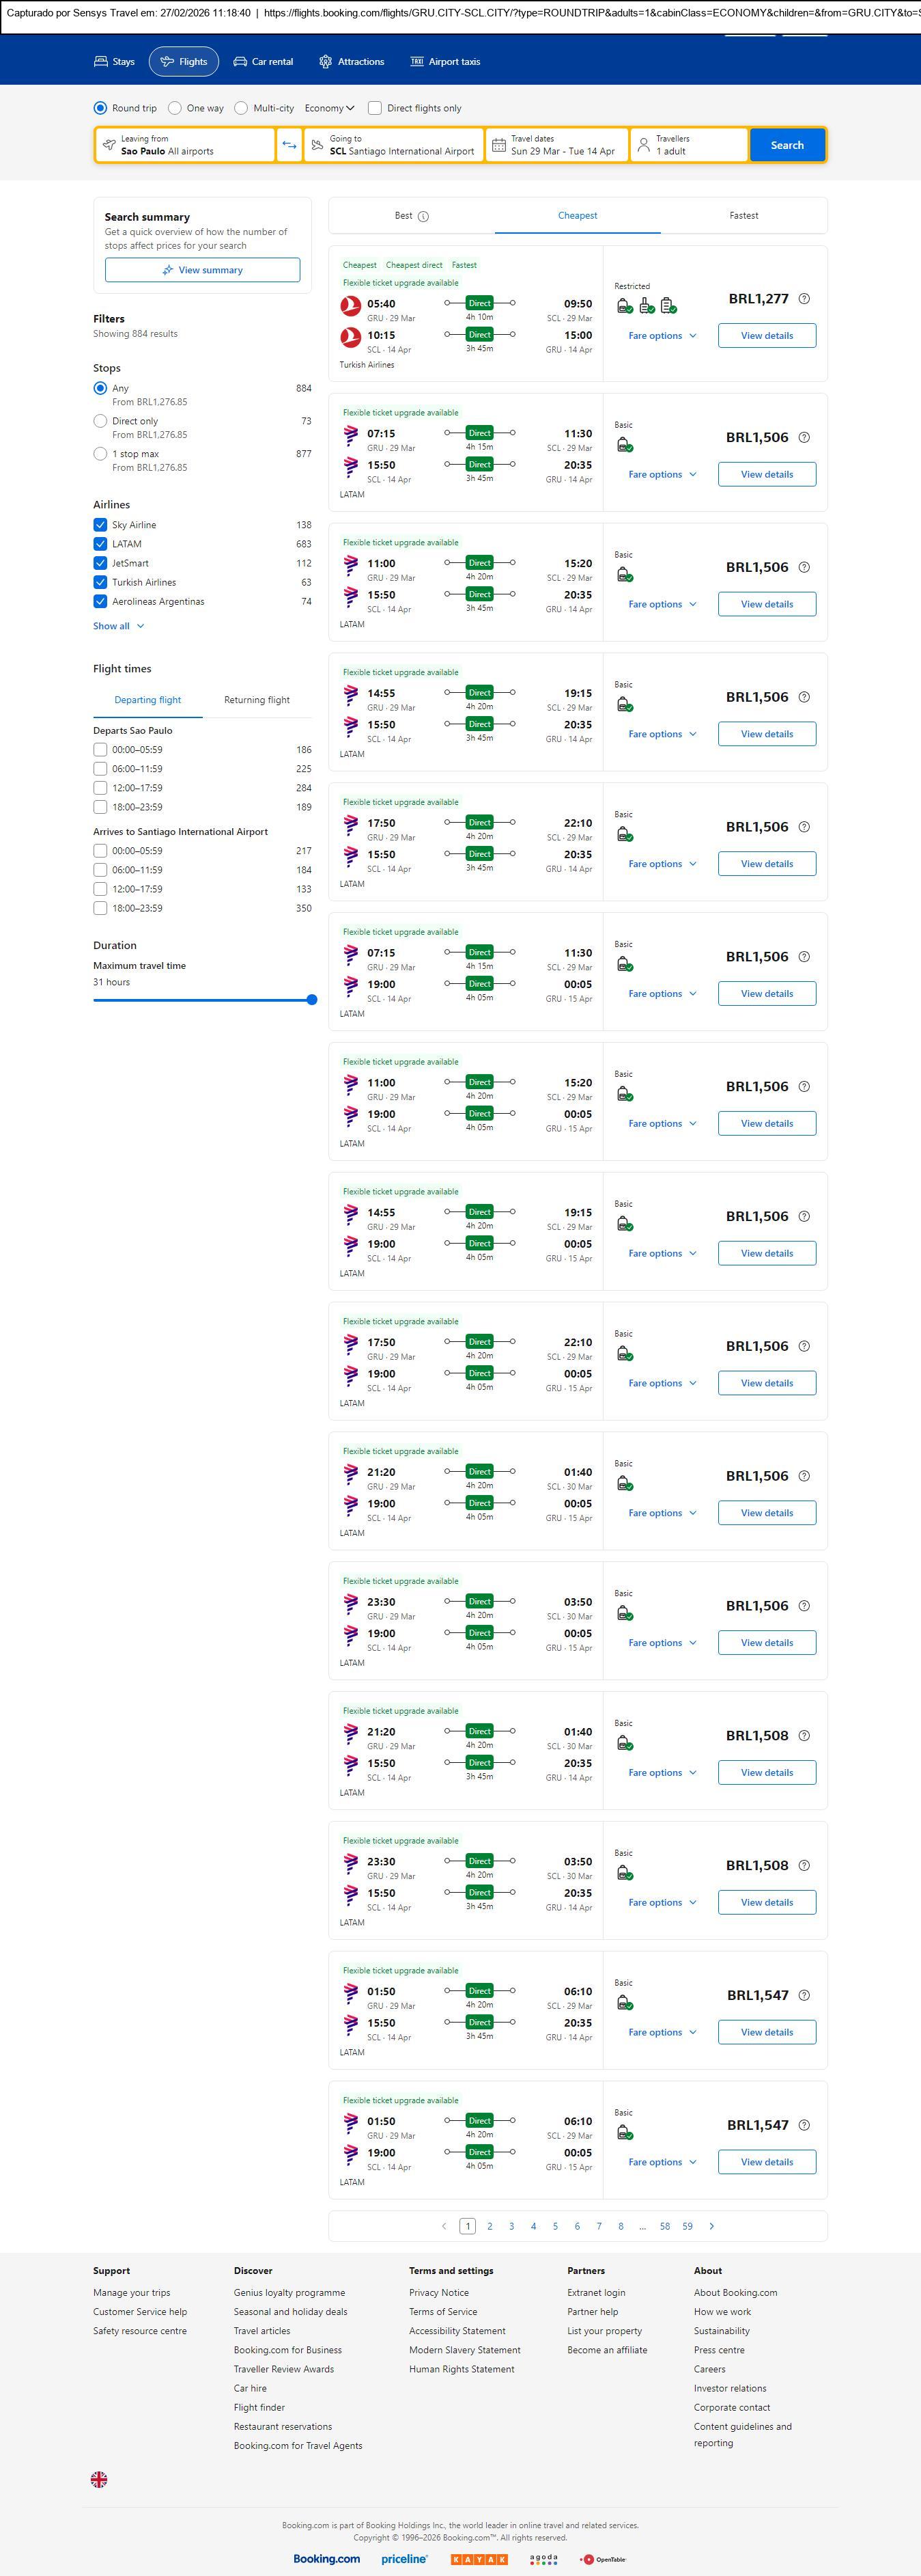921x2576 pixels.
Task: Click the Going to destination field
Action: point(393,145)
